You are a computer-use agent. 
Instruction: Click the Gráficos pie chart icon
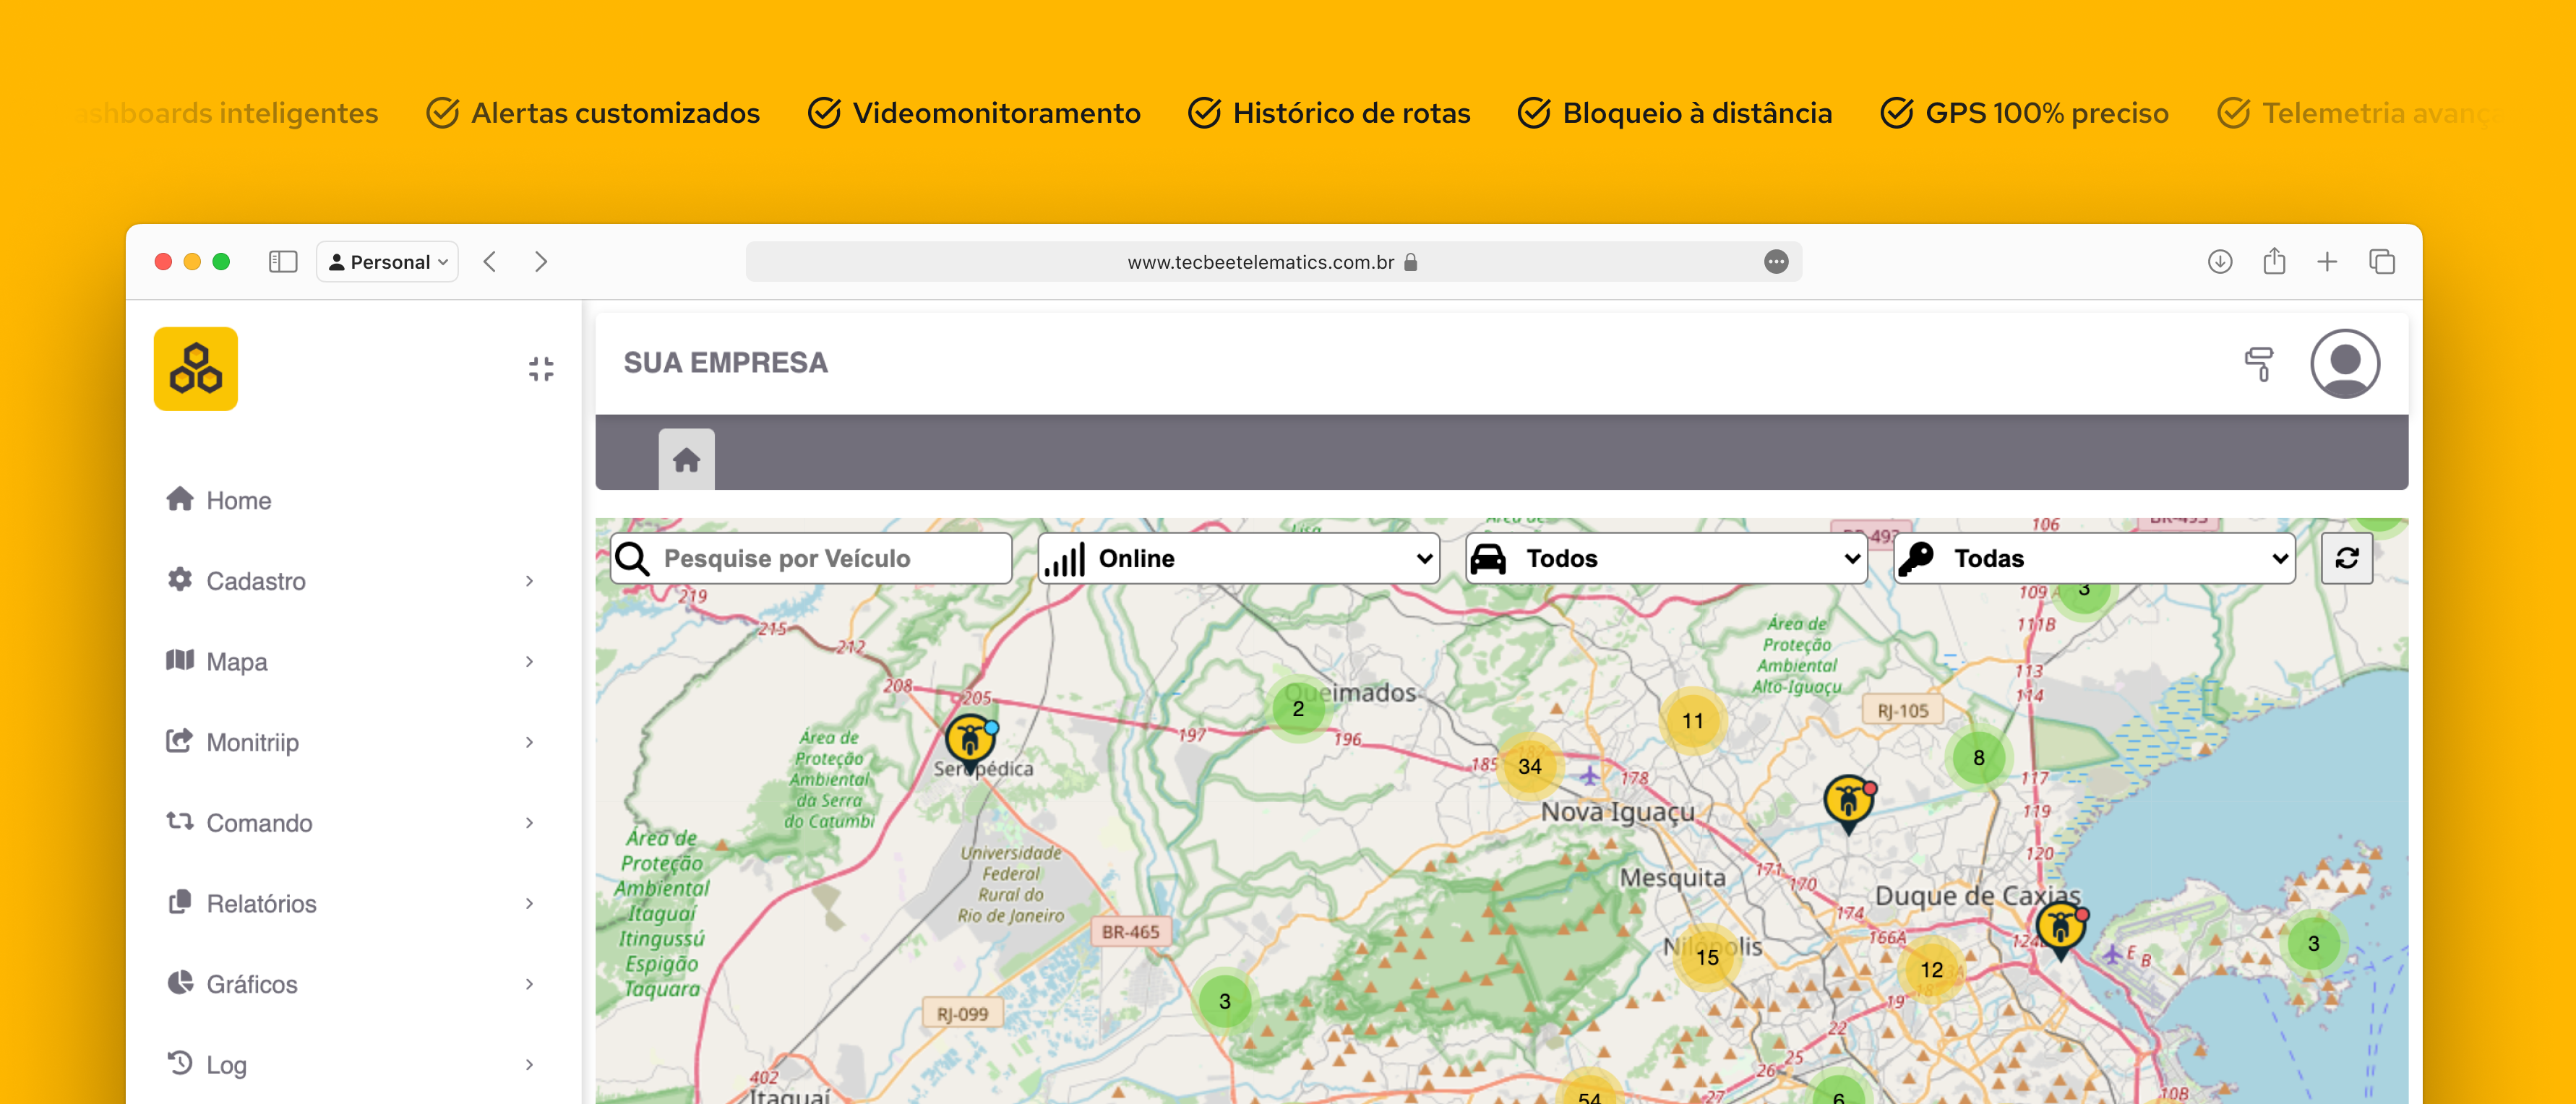[180, 983]
